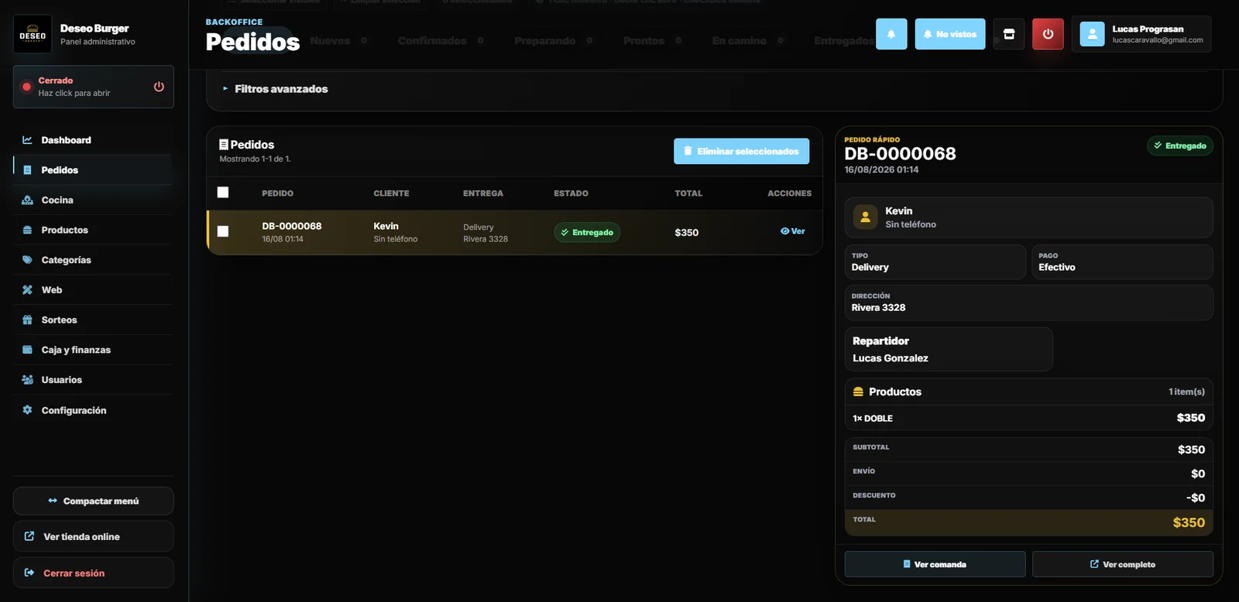This screenshot has height=602, width=1239.
Task: Open the Lucas Prograsan user profile
Action: (1141, 34)
